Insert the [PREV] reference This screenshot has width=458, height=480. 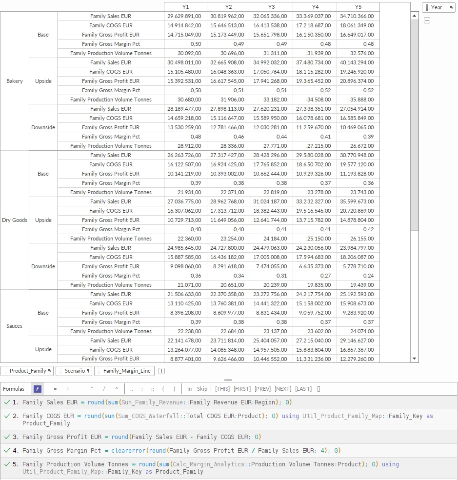pyautogui.click(x=263, y=389)
